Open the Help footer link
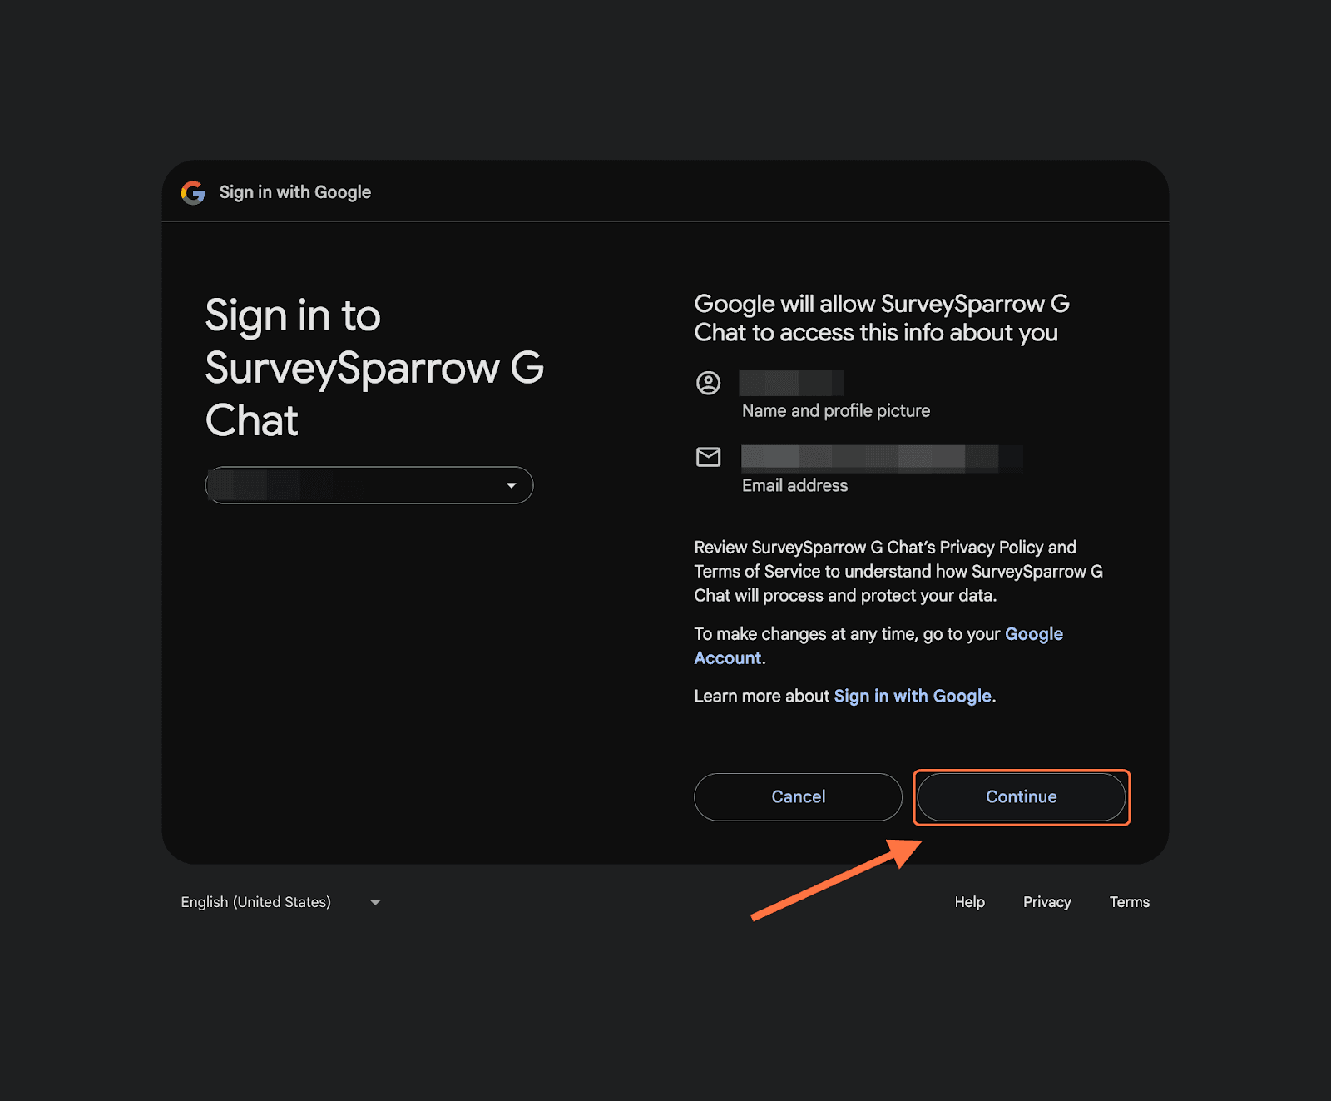Screen dimensions: 1331x1101 point(969,902)
